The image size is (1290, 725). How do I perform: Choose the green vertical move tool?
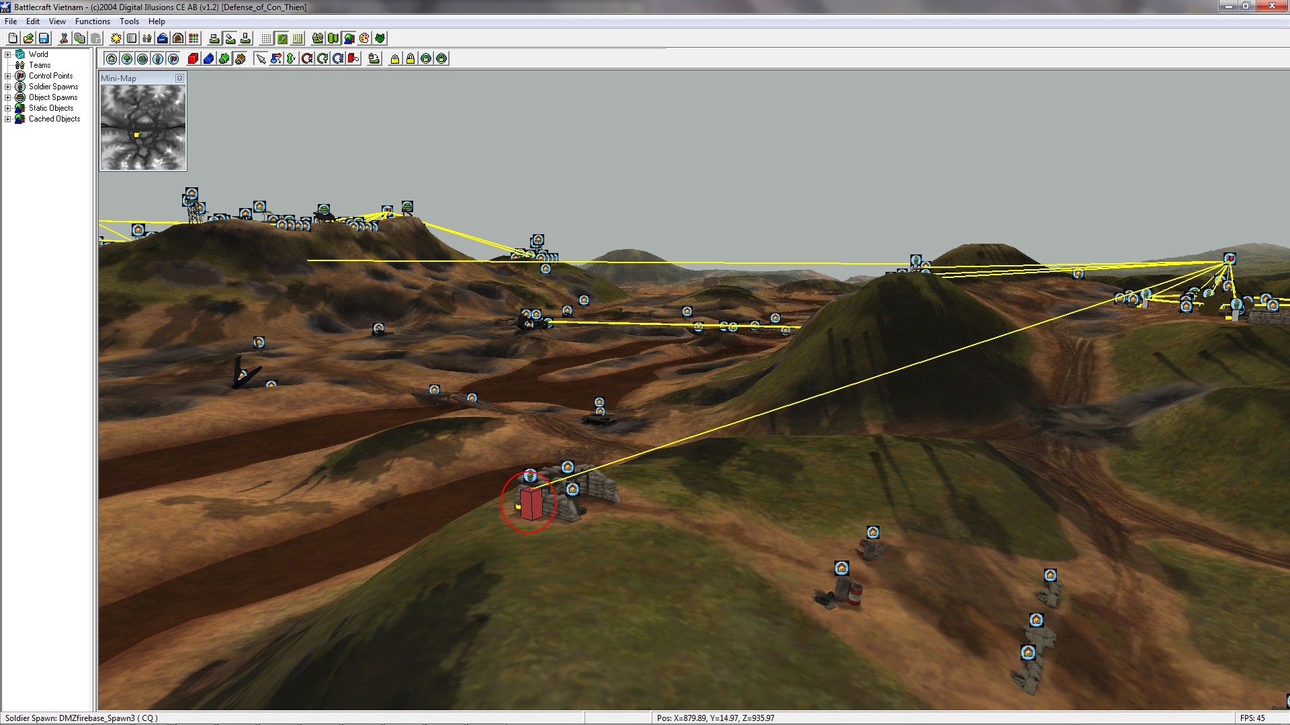[291, 58]
